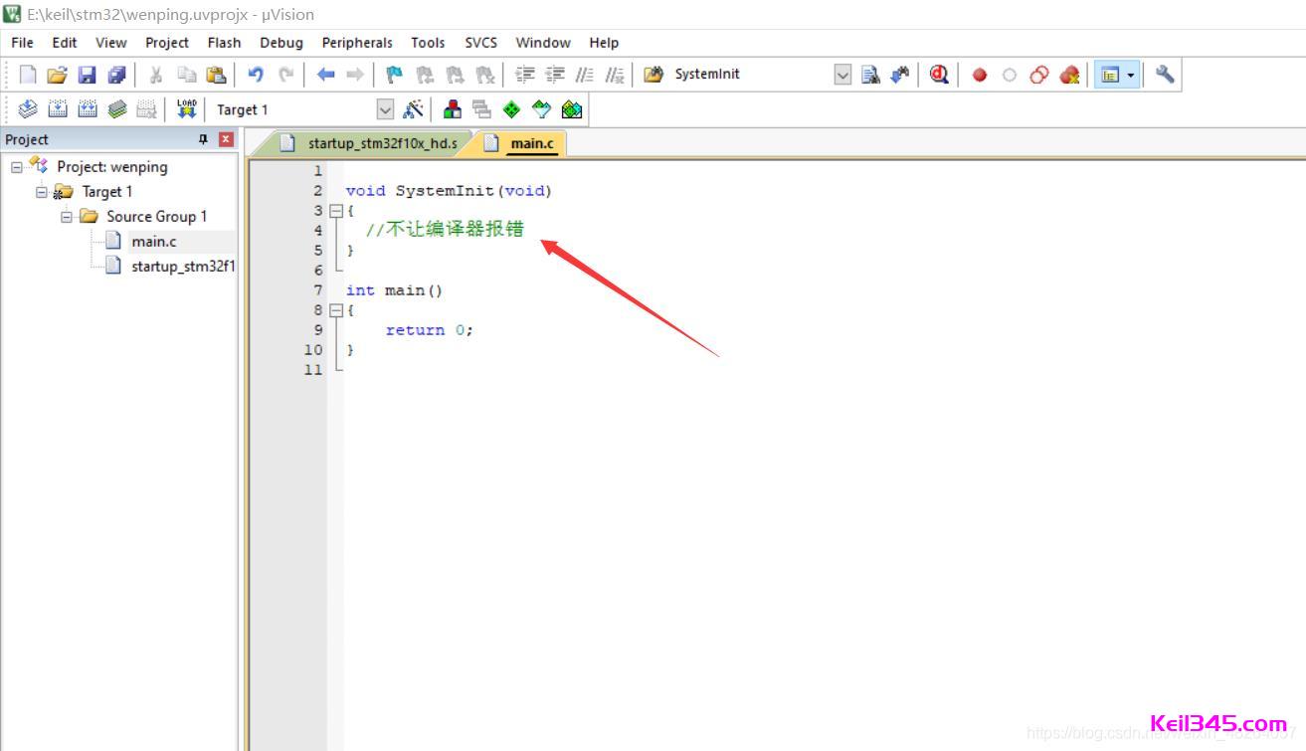Open the Edit menu
This screenshot has width=1306, height=751.
[65, 43]
